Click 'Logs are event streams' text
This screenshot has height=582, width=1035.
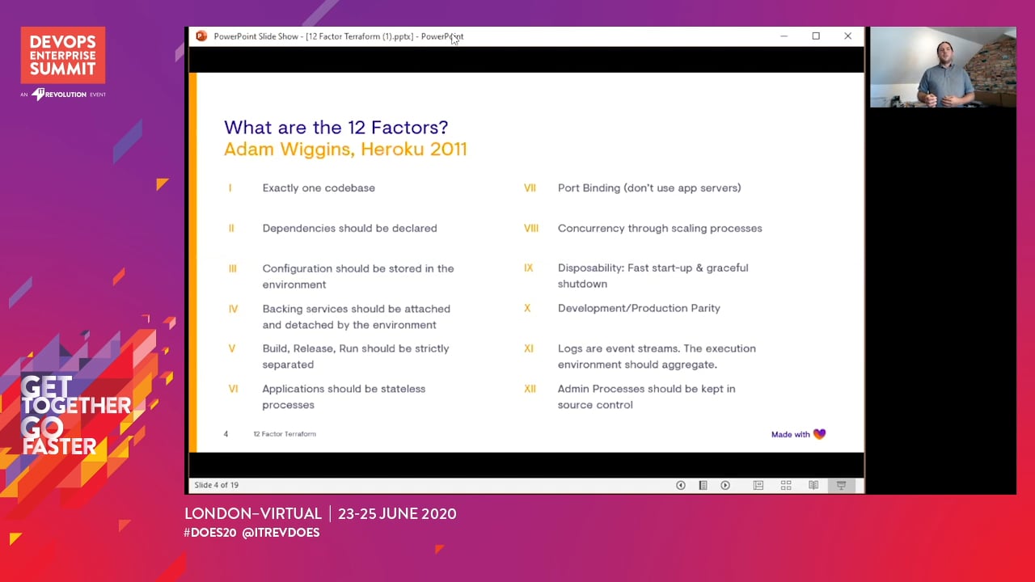coord(619,348)
